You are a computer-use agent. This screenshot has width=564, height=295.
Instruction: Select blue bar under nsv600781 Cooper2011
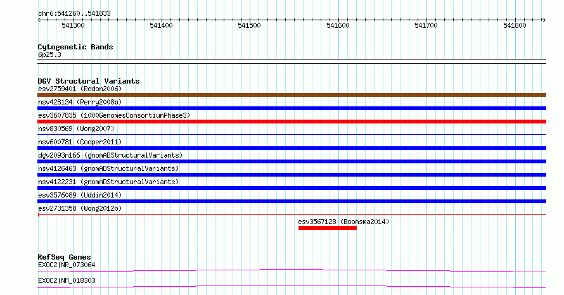tap(292, 148)
